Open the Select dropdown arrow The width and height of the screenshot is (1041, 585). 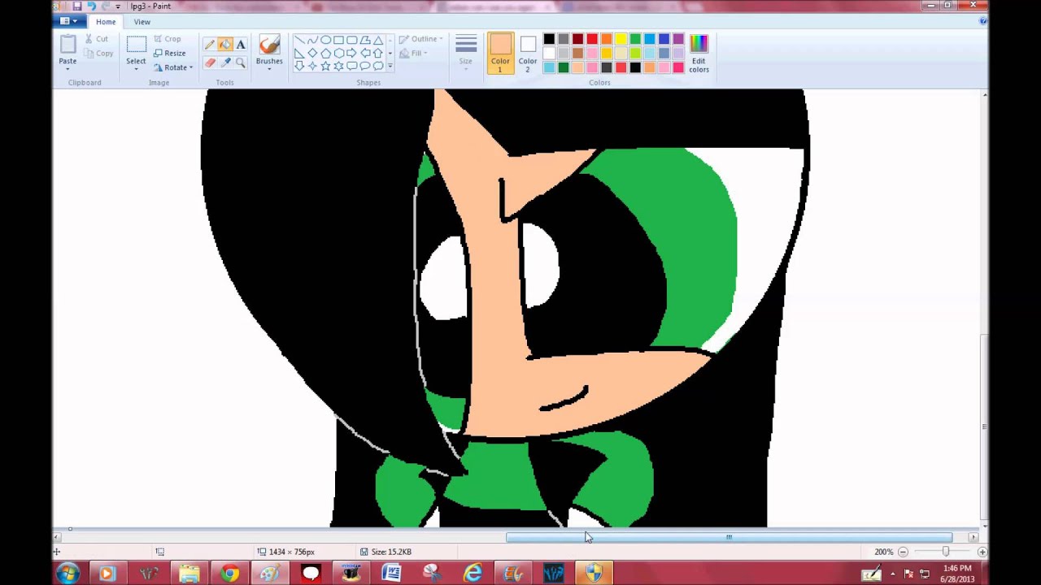pyautogui.click(x=136, y=68)
